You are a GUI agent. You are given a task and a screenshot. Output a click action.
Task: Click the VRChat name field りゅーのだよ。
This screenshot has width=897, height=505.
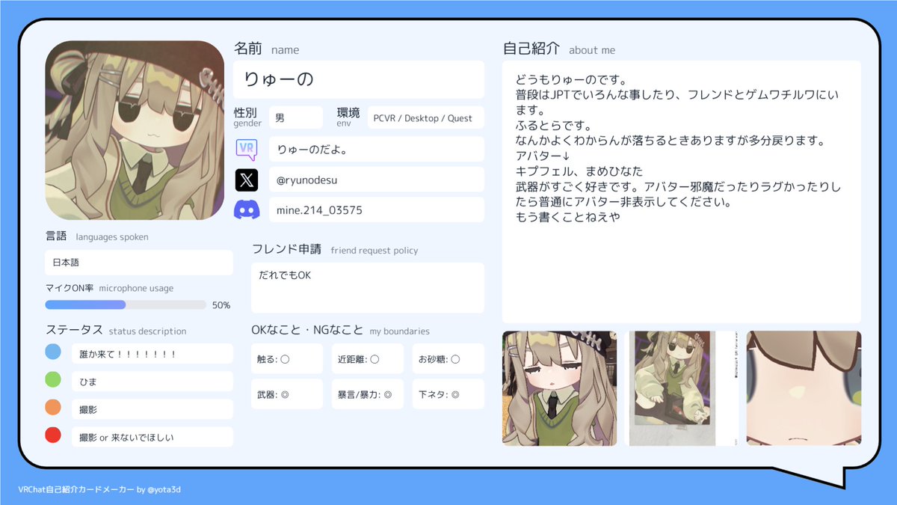click(377, 149)
